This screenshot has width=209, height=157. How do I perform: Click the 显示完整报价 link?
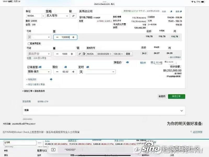click(175, 57)
